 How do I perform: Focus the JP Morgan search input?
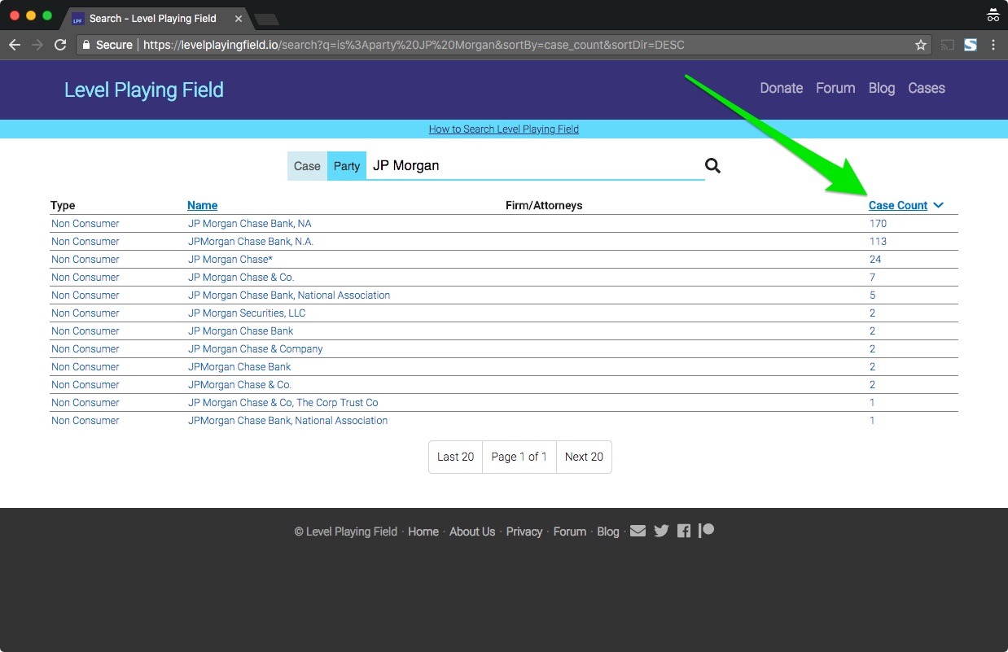pyautogui.click(x=535, y=166)
